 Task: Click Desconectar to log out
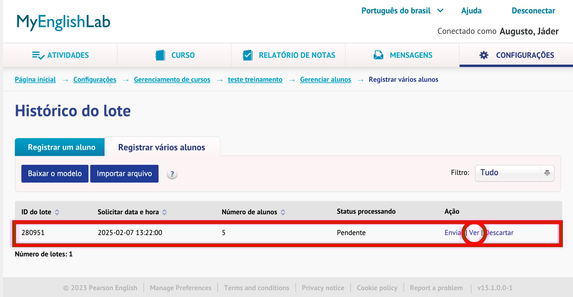[533, 11]
